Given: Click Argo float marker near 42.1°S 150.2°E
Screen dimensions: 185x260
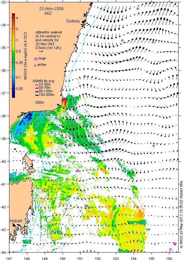Looking at the screenshot, I should 66,209.
